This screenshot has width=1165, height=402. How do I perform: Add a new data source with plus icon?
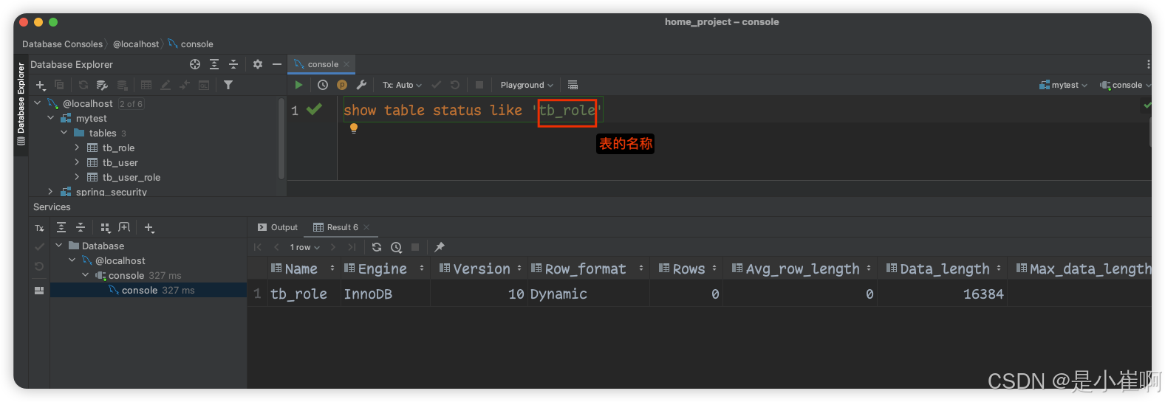41,85
